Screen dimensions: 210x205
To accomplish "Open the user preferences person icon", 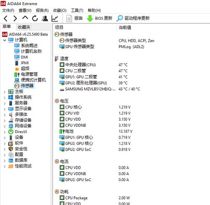I will pos(45,18).
